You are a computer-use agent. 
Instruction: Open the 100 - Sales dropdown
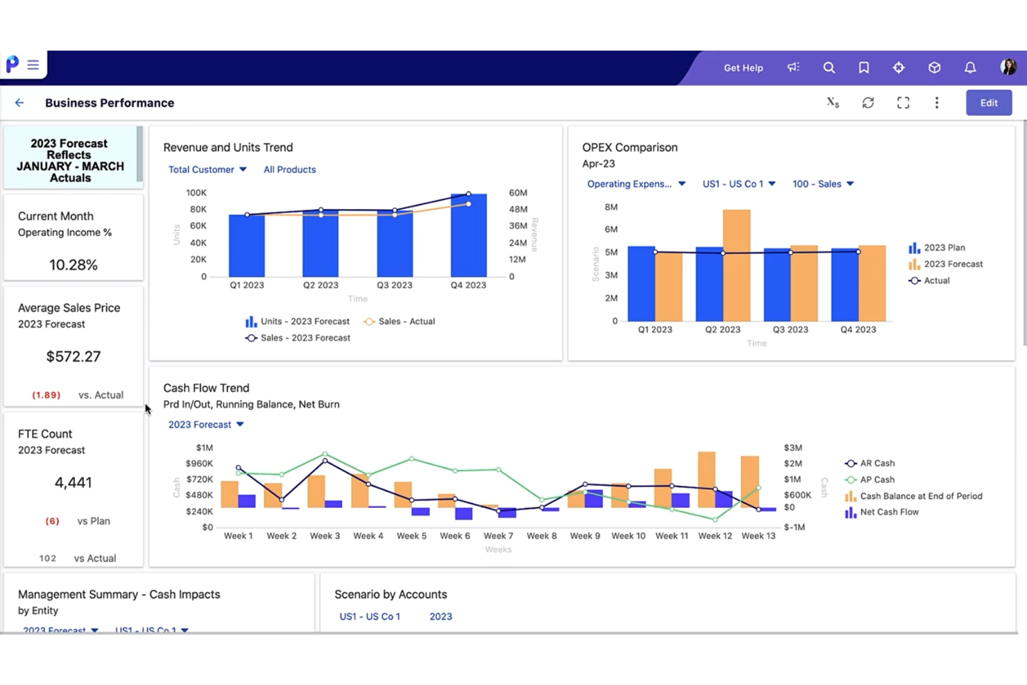[x=823, y=184]
